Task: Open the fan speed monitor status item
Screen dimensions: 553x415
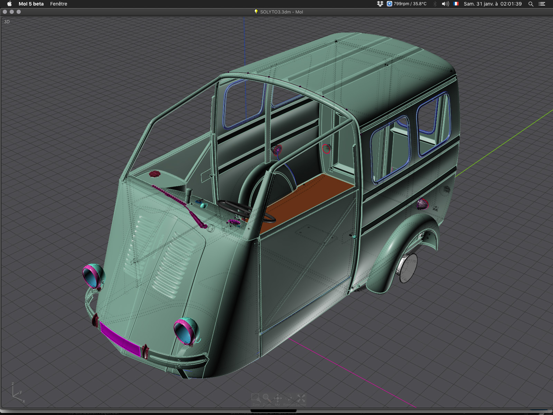Action: pyautogui.click(x=406, y=4)
